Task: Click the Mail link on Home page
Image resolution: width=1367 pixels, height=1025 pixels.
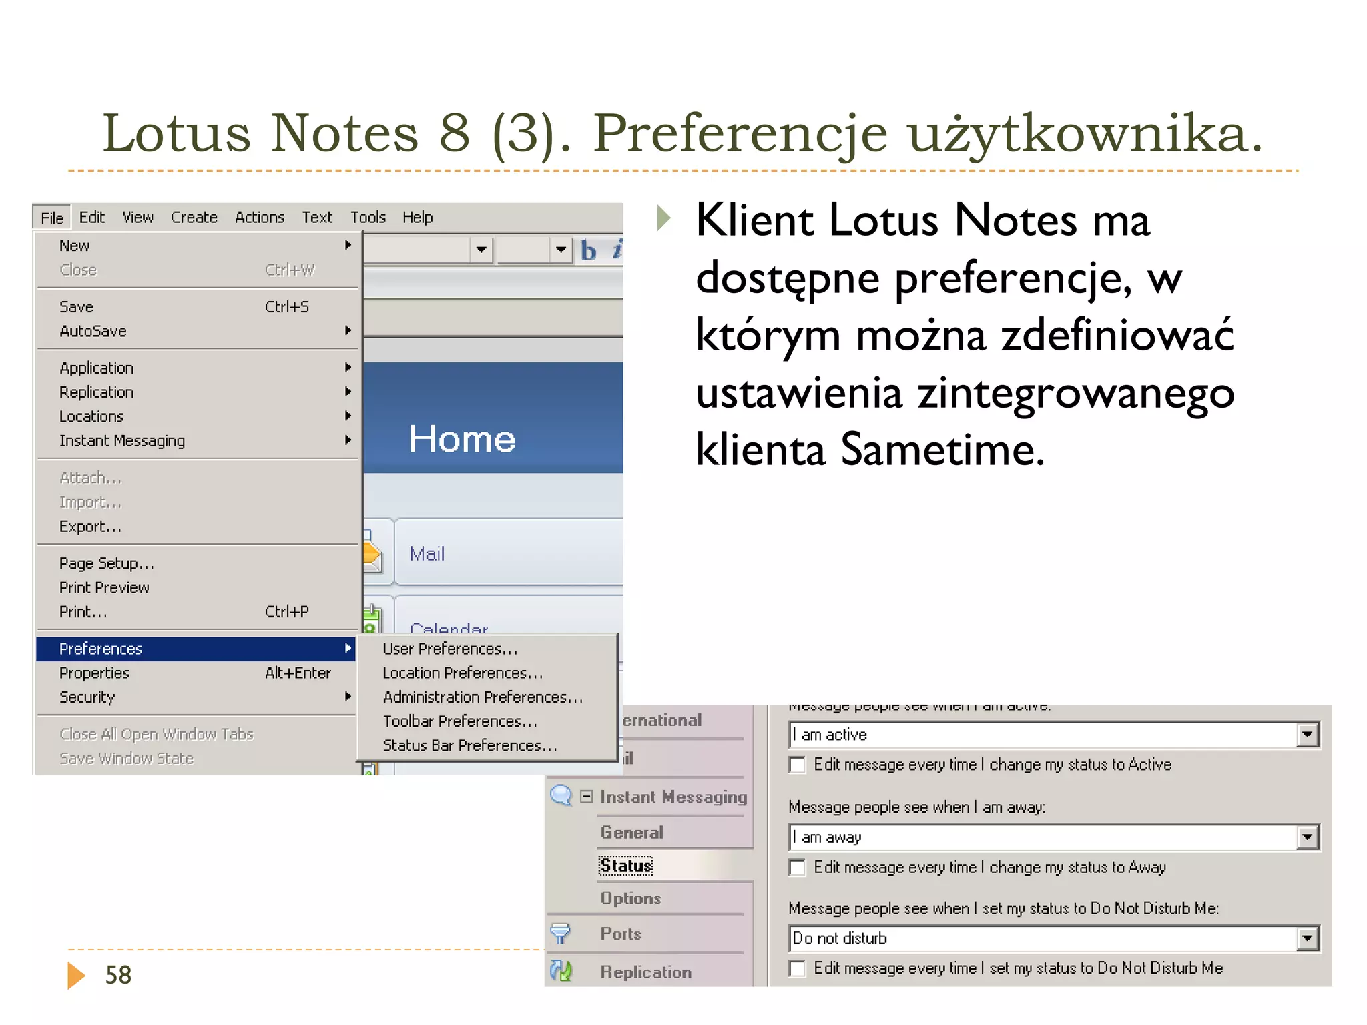Action: click(x=427, y=554)
